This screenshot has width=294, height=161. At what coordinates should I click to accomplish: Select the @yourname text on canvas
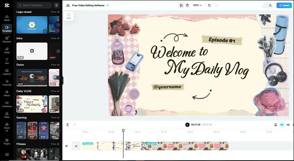click(x=167, y=87)
